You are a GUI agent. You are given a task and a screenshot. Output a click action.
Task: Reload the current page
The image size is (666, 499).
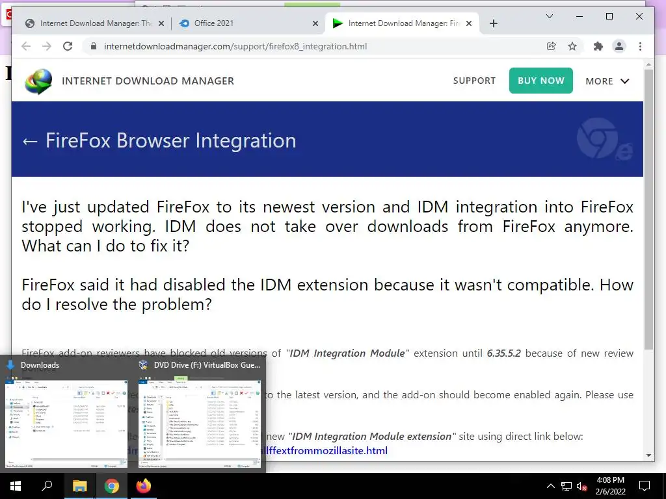68,46
